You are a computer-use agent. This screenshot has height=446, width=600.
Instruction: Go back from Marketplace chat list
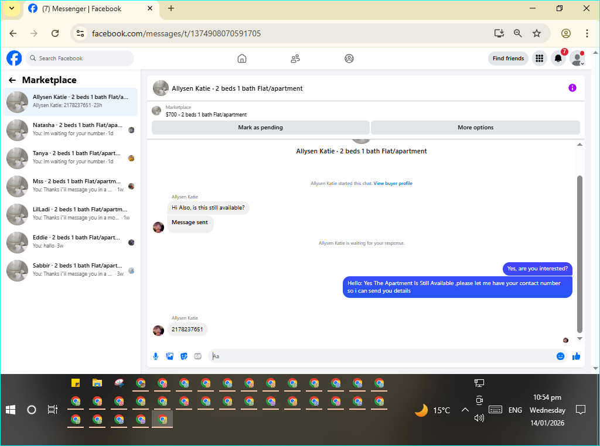12,80
